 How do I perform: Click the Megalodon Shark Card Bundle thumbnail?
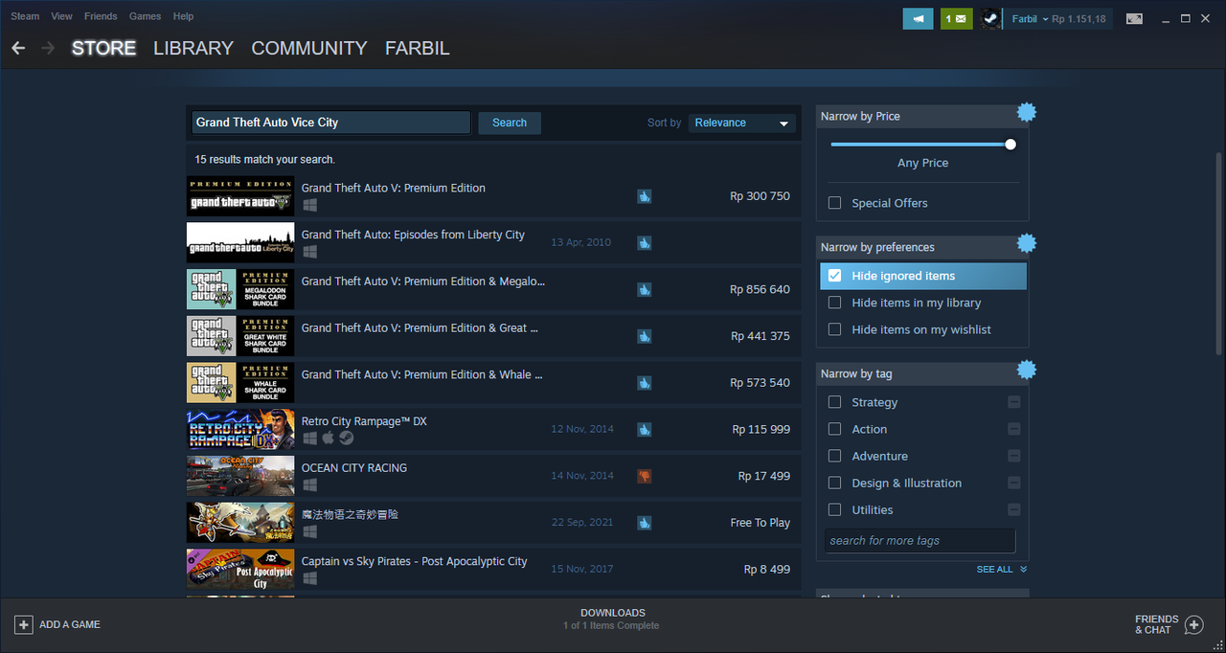pos(240,289)
